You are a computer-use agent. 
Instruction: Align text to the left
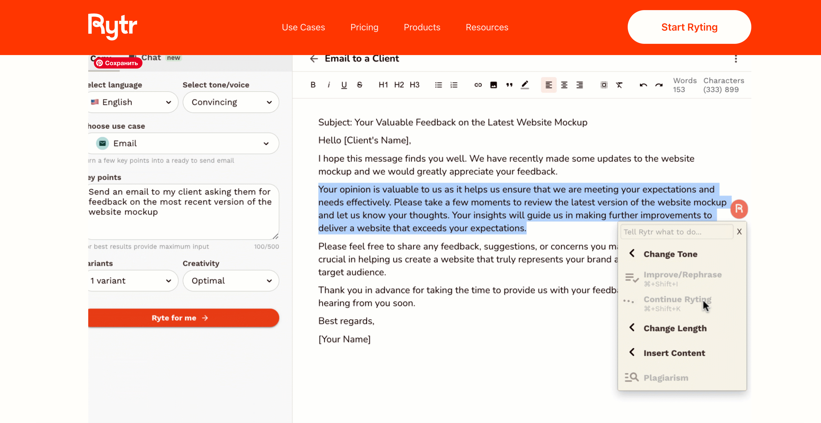(548, 85)
